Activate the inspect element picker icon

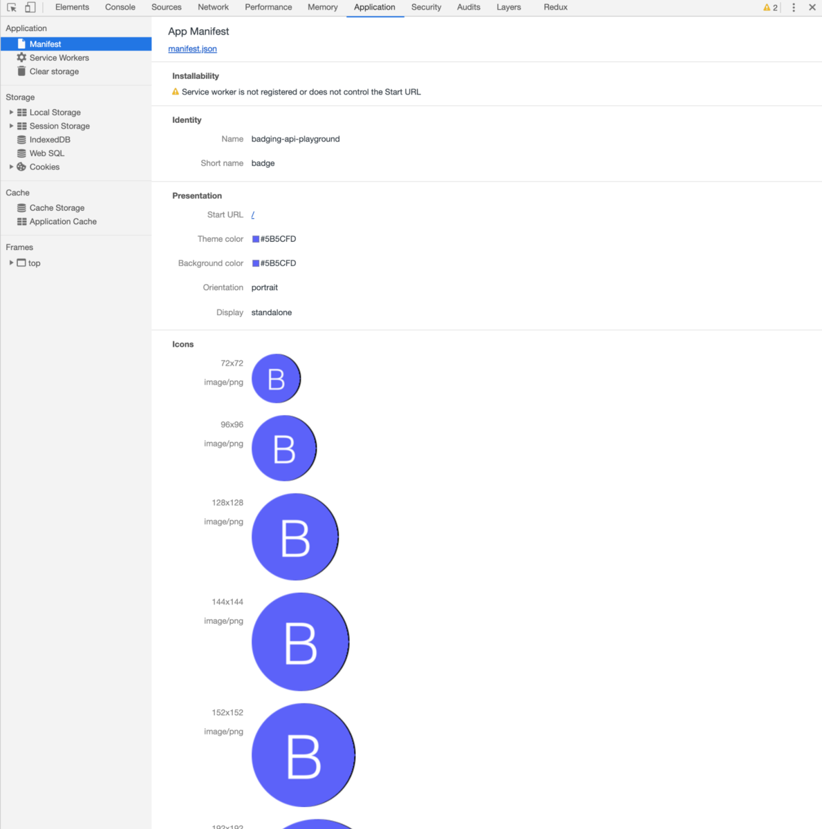click(12, 8)
